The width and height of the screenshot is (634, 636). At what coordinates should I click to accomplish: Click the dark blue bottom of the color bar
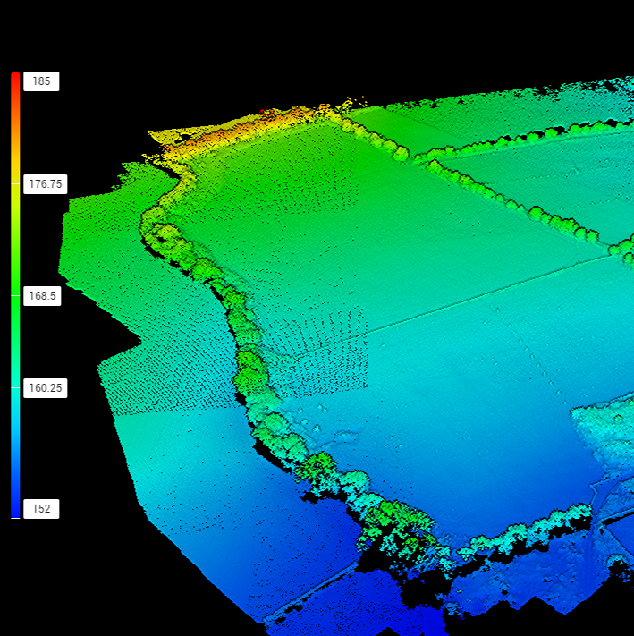(15, 508)
